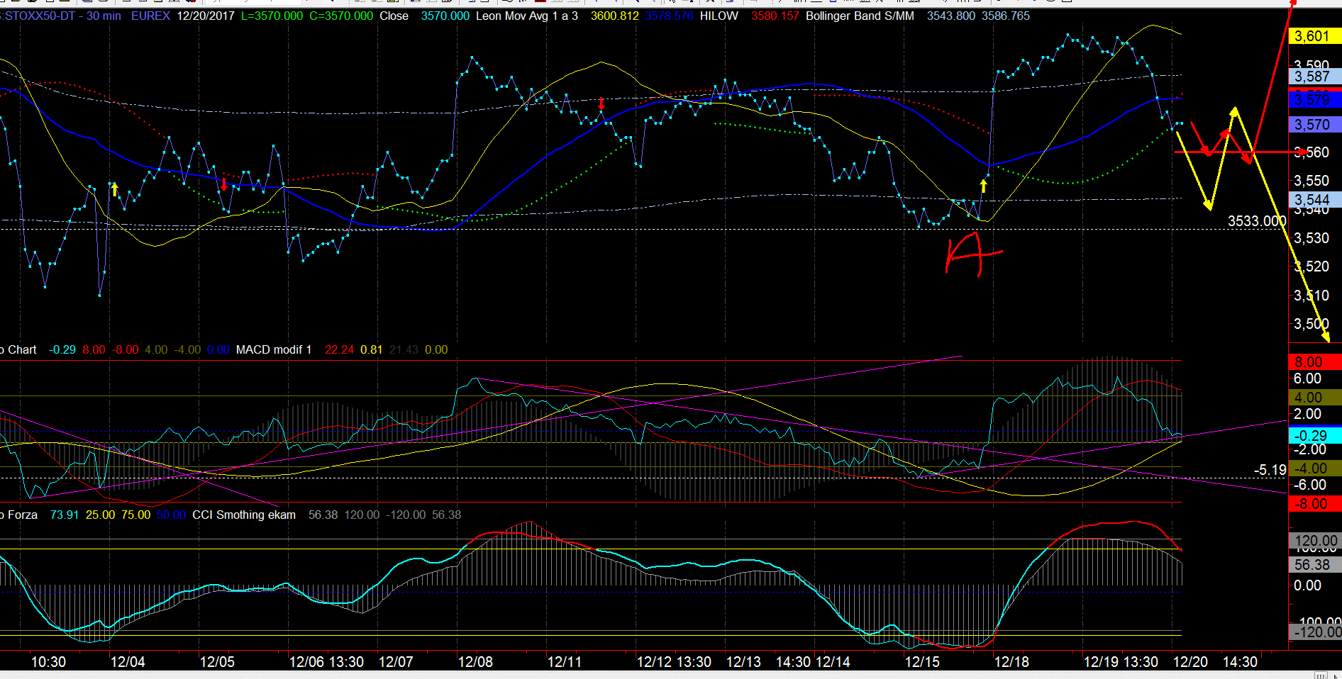Click the 3,587 price axis tag
Viewport: 1342px width, 679px height.
coord(1314,77)
